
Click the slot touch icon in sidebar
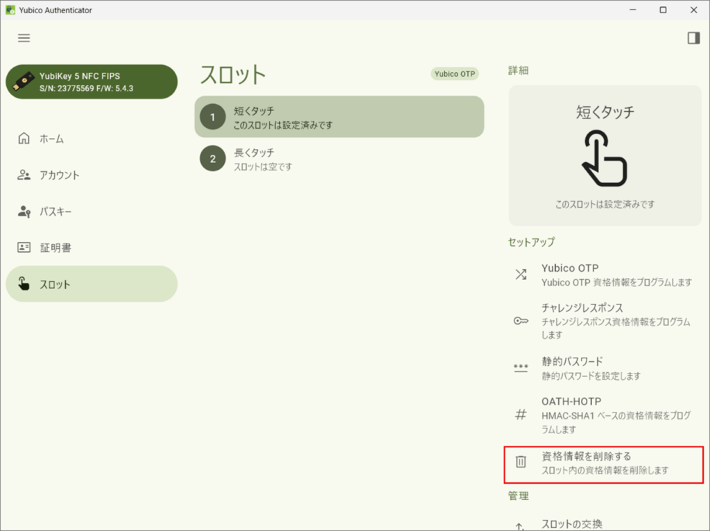point(24,284)
